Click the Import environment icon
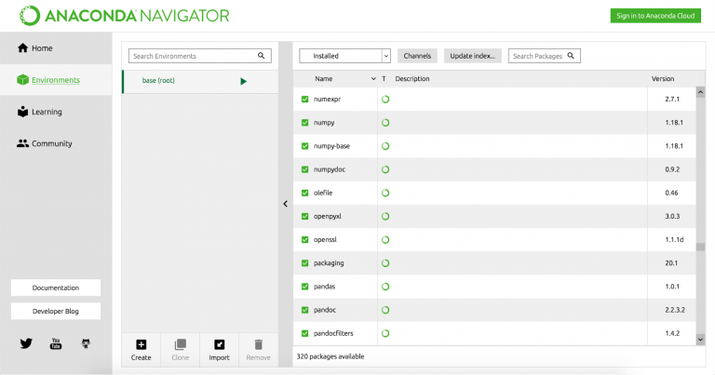715x375 pixels. coord(219,344)
